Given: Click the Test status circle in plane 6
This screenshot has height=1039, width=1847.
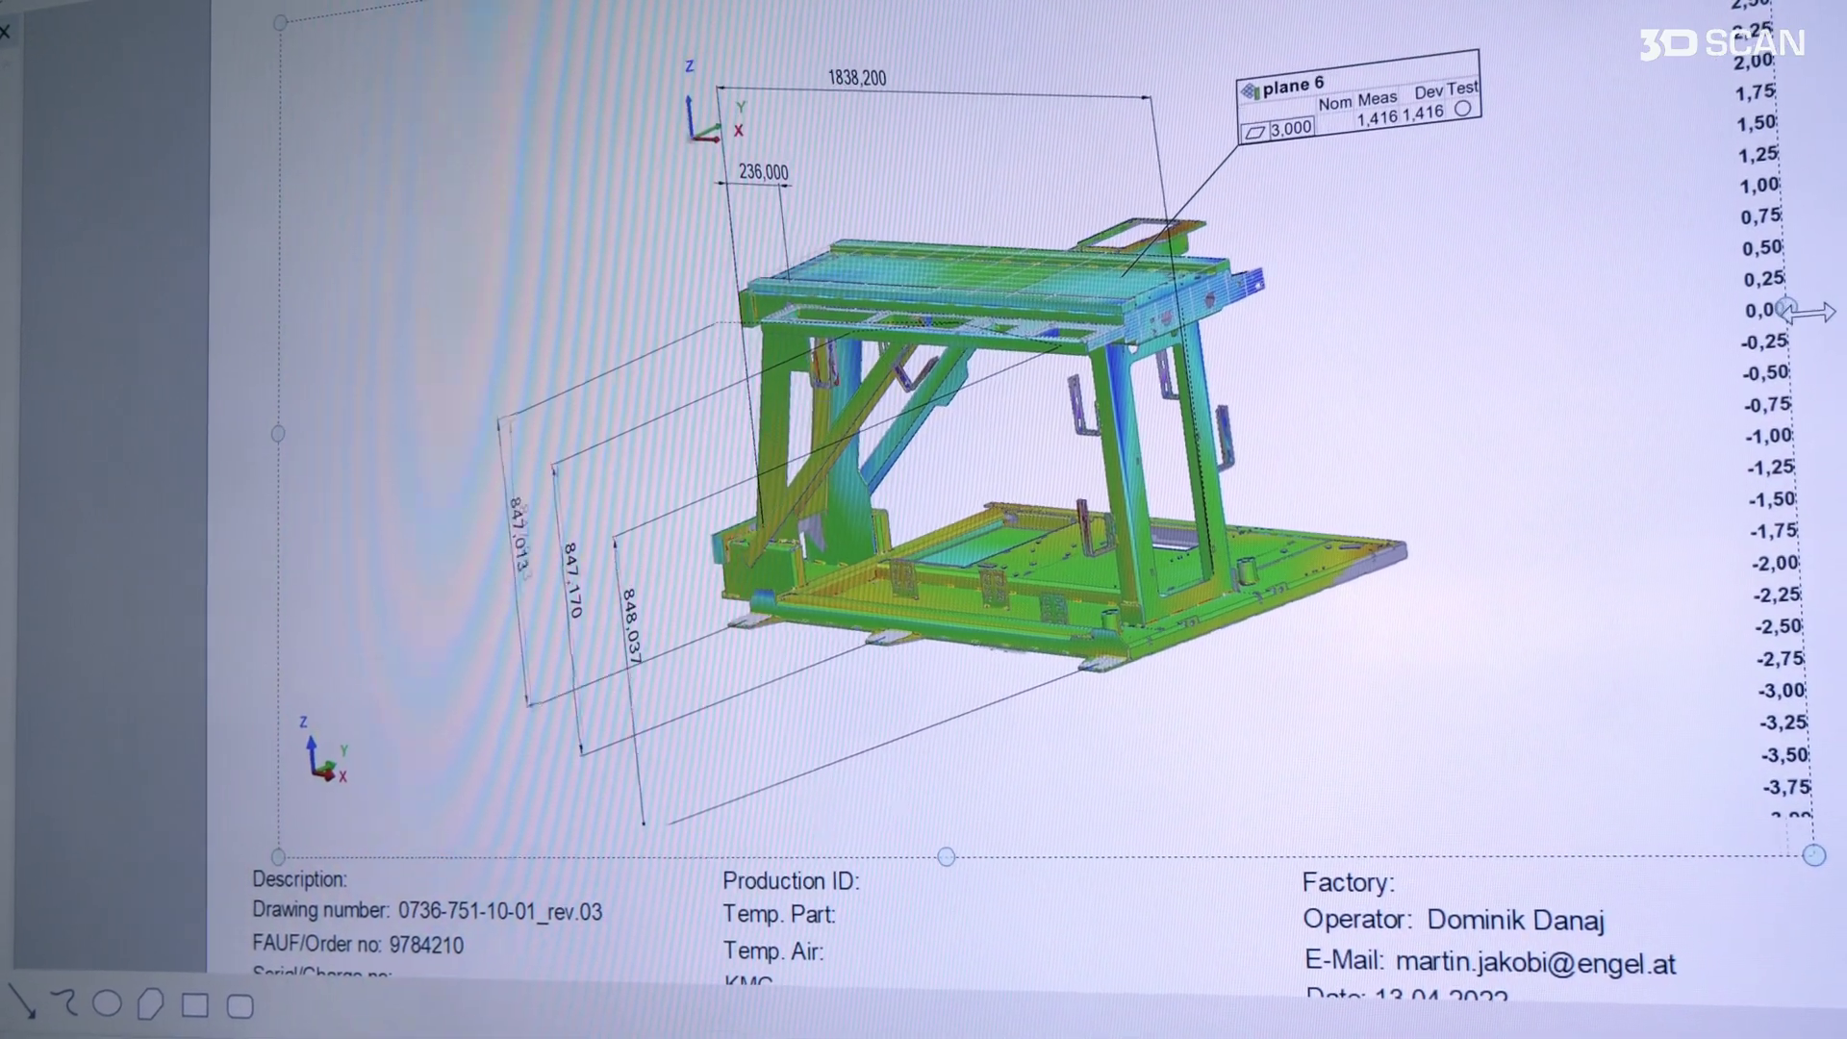Looking at the screenshot, I should [1462, 109].
